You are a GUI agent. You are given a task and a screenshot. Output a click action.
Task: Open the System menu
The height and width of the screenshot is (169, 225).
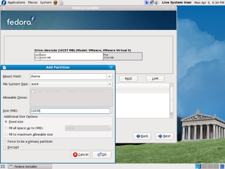point(46,2)
